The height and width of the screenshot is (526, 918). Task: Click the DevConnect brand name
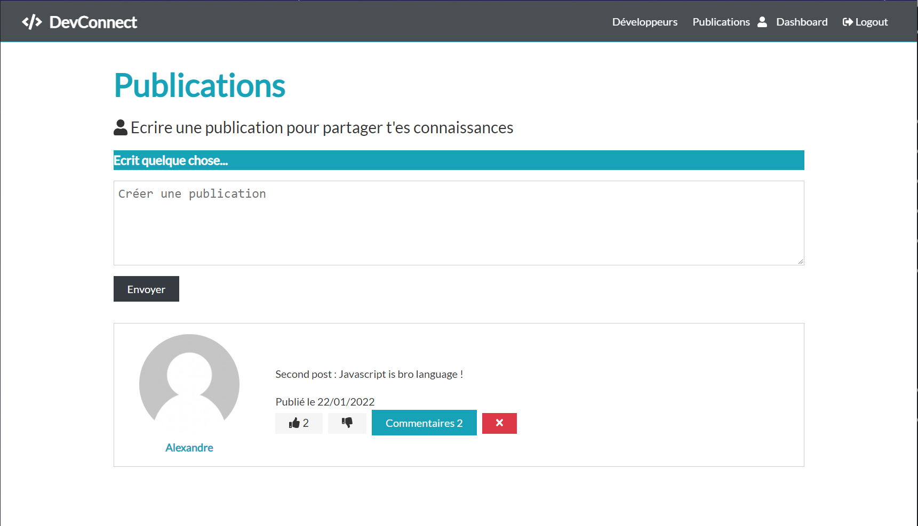[93, 22]
